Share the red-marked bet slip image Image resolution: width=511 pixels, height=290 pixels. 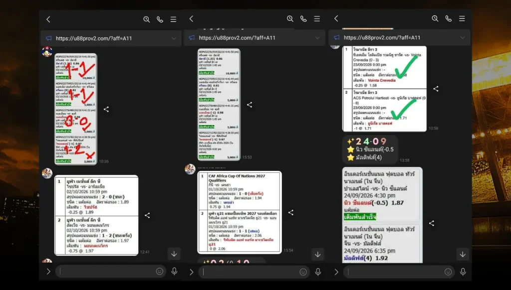106,109
